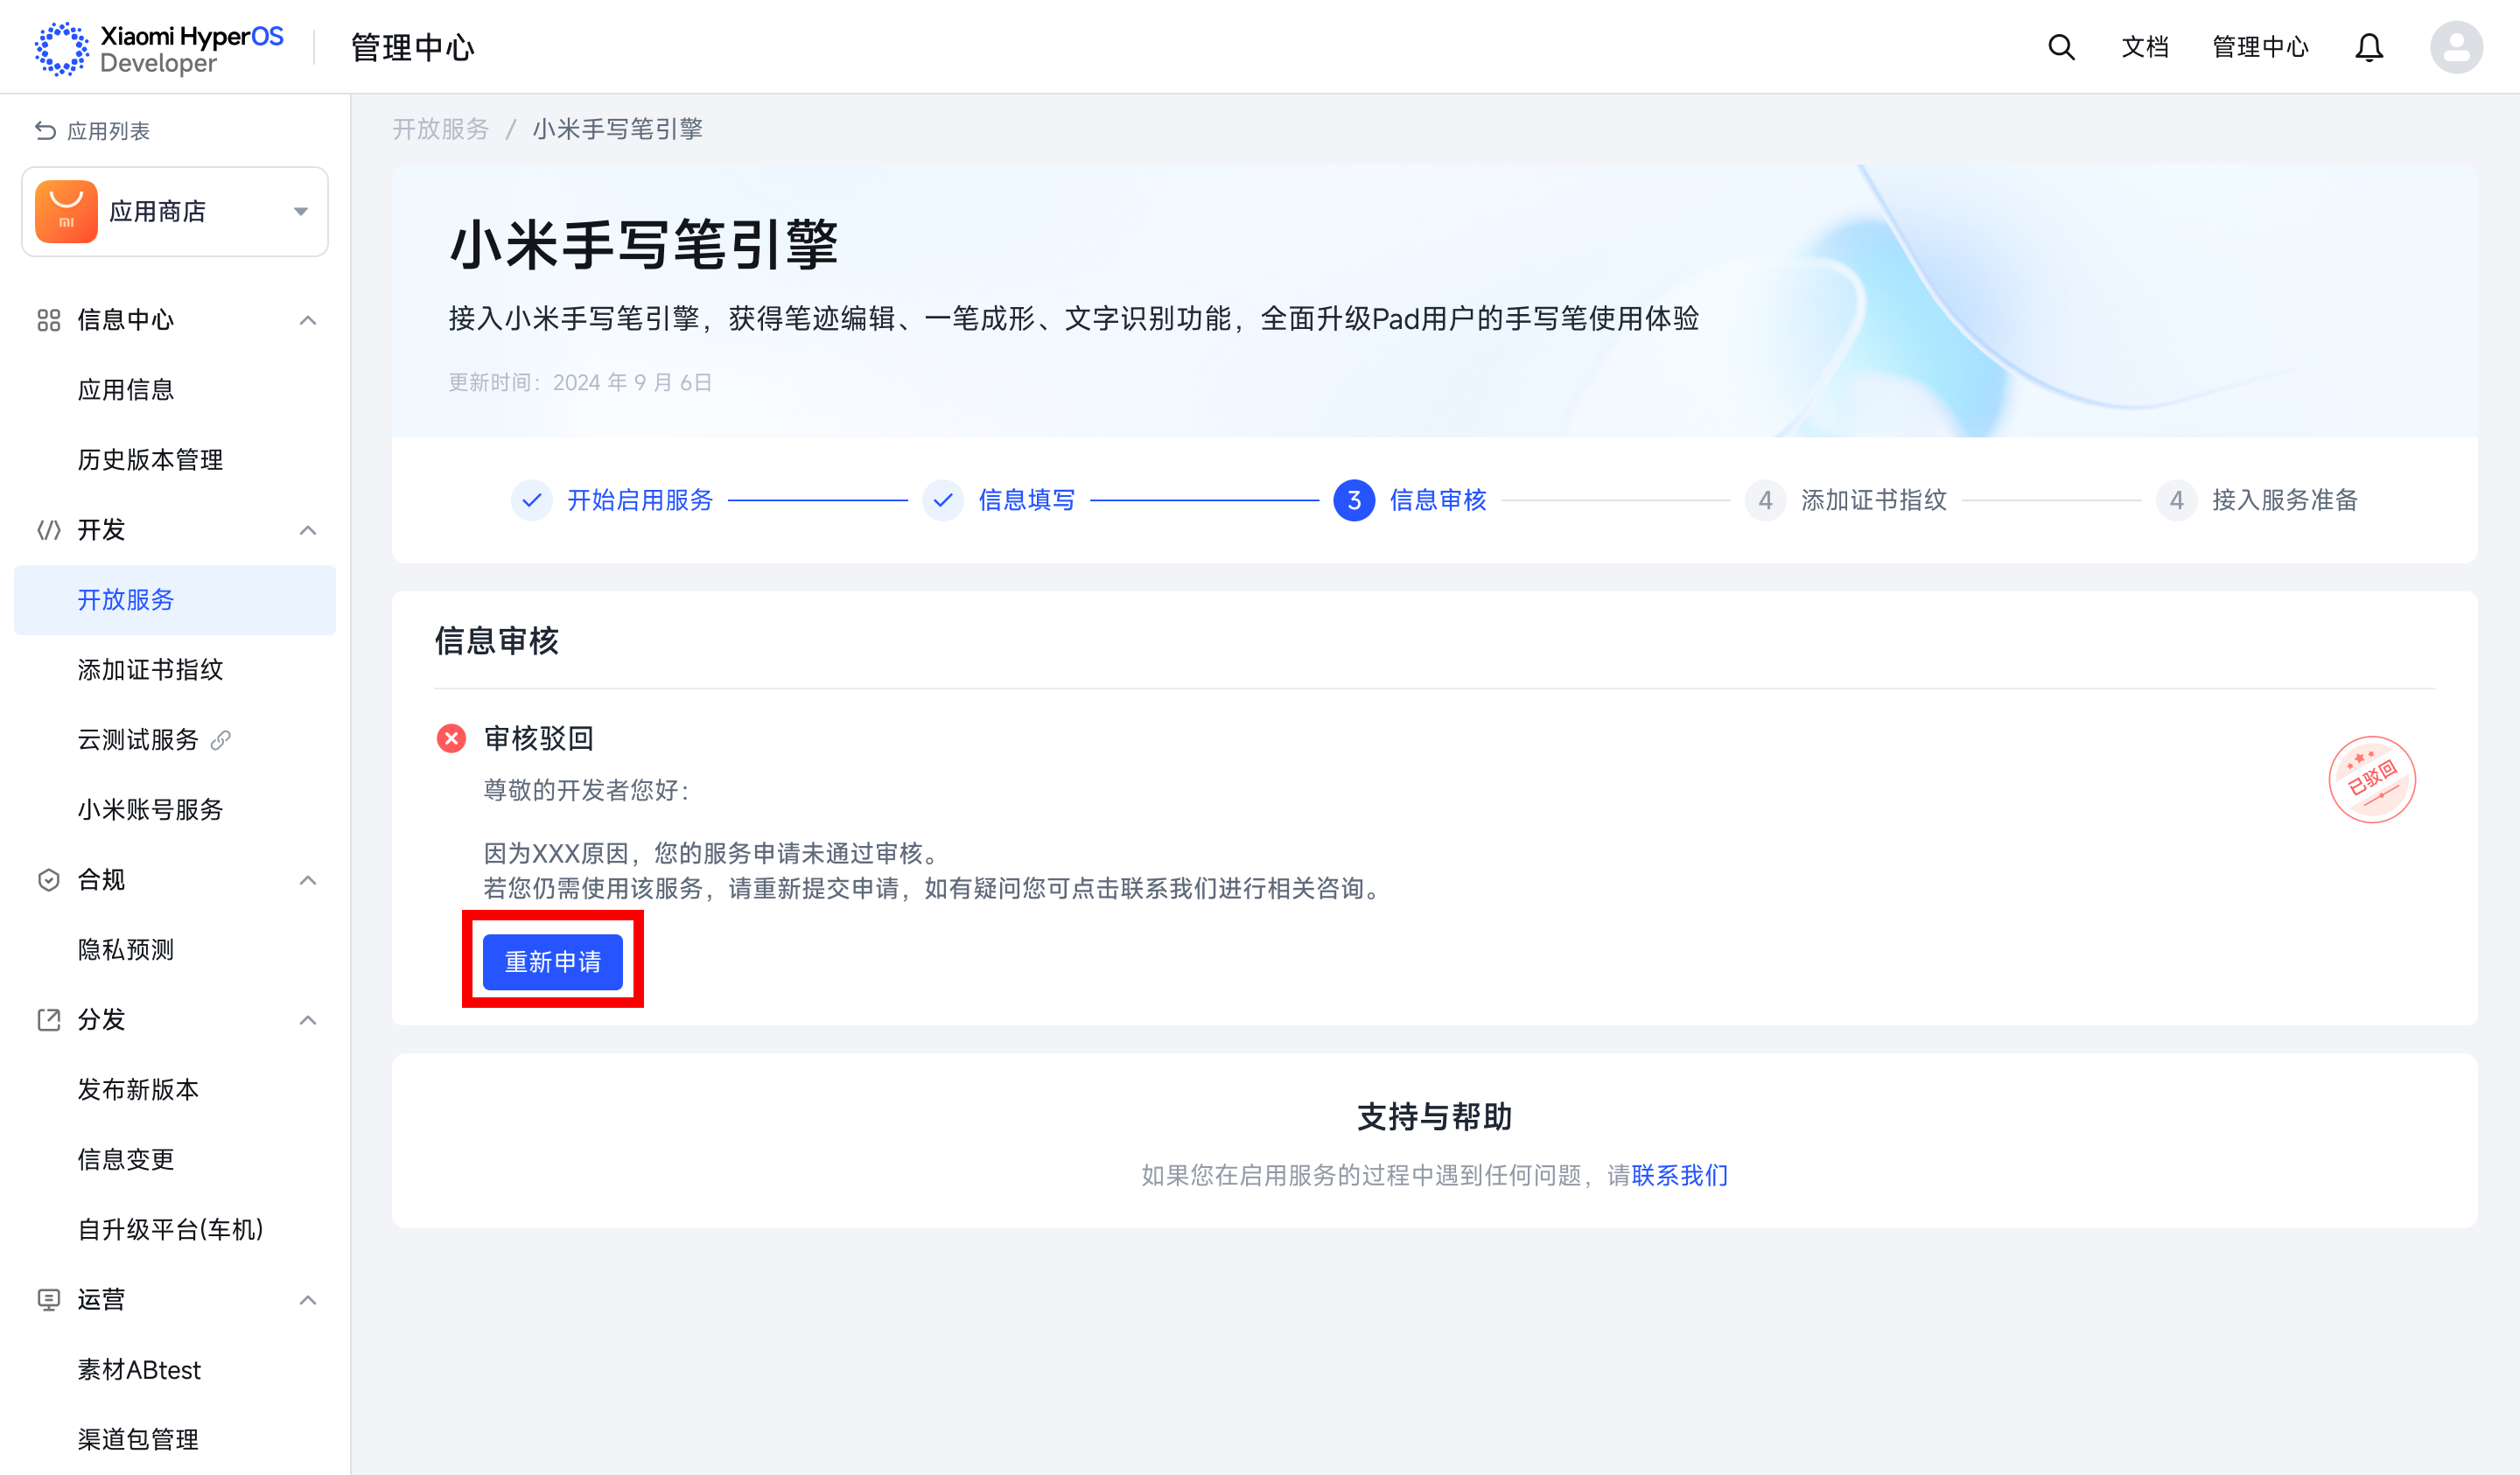This screenshot has width=2520, height=1475.
Task: Click the 已驳回 rejected stamp
Action: 2372,780
